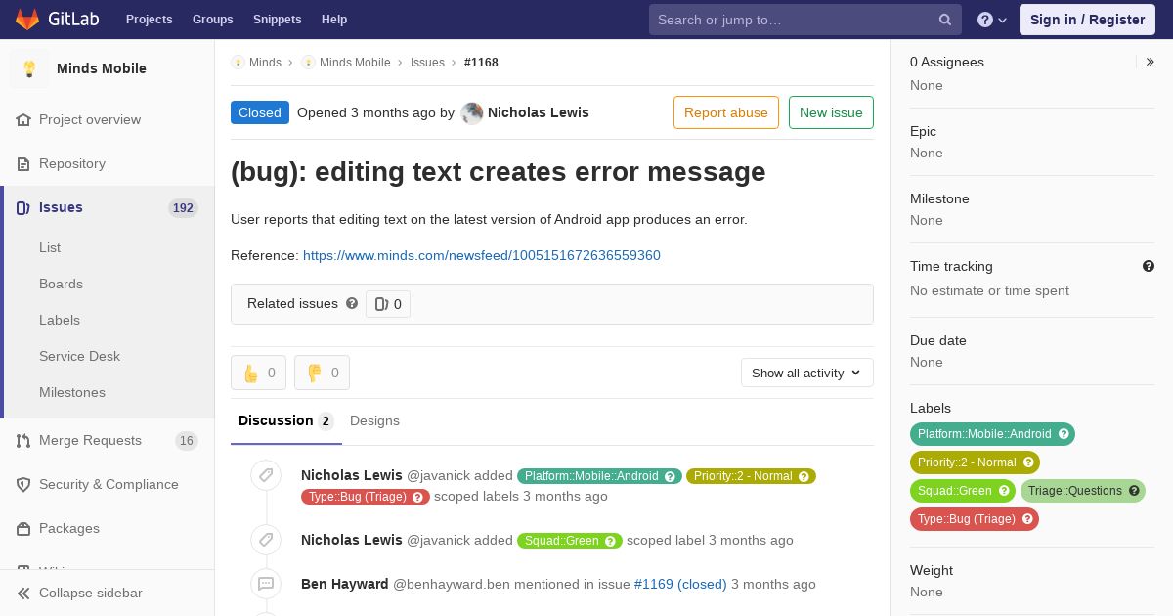Click the #1168 breadcrumb item

pos(481,62)
